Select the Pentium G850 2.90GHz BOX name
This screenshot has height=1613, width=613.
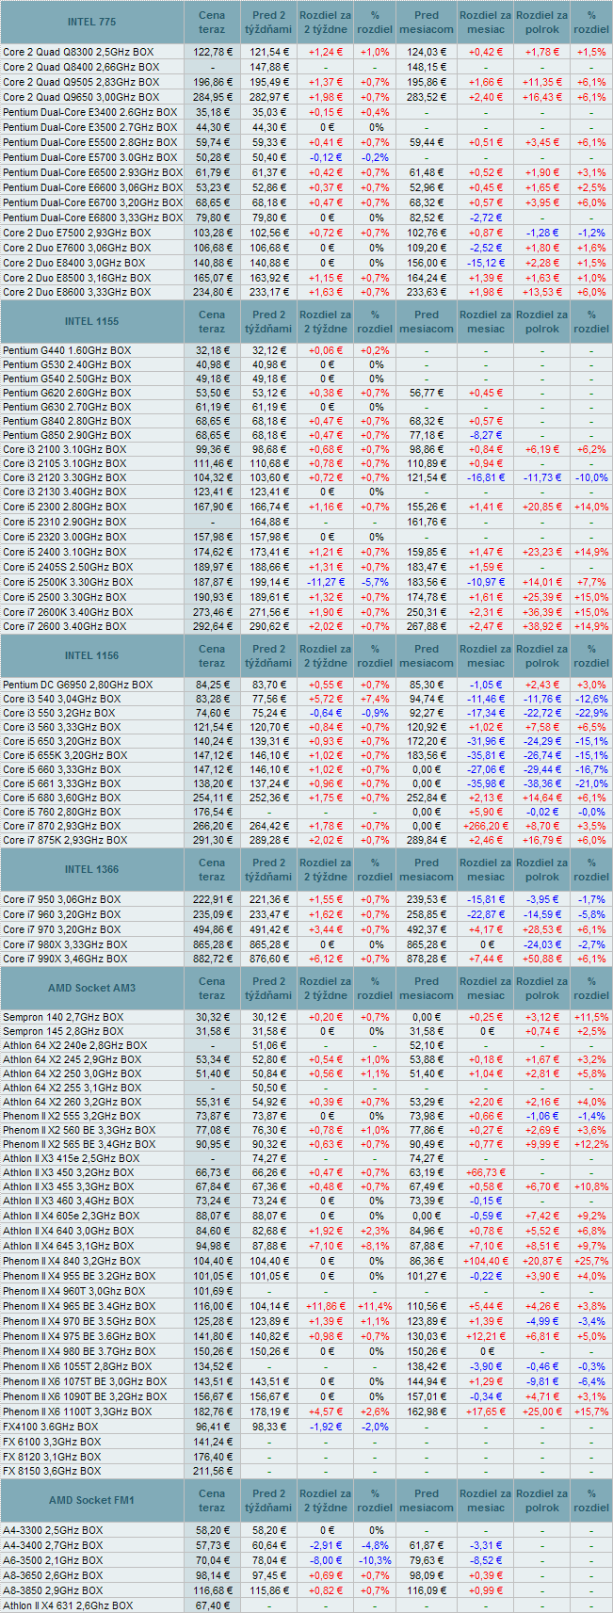67,435
